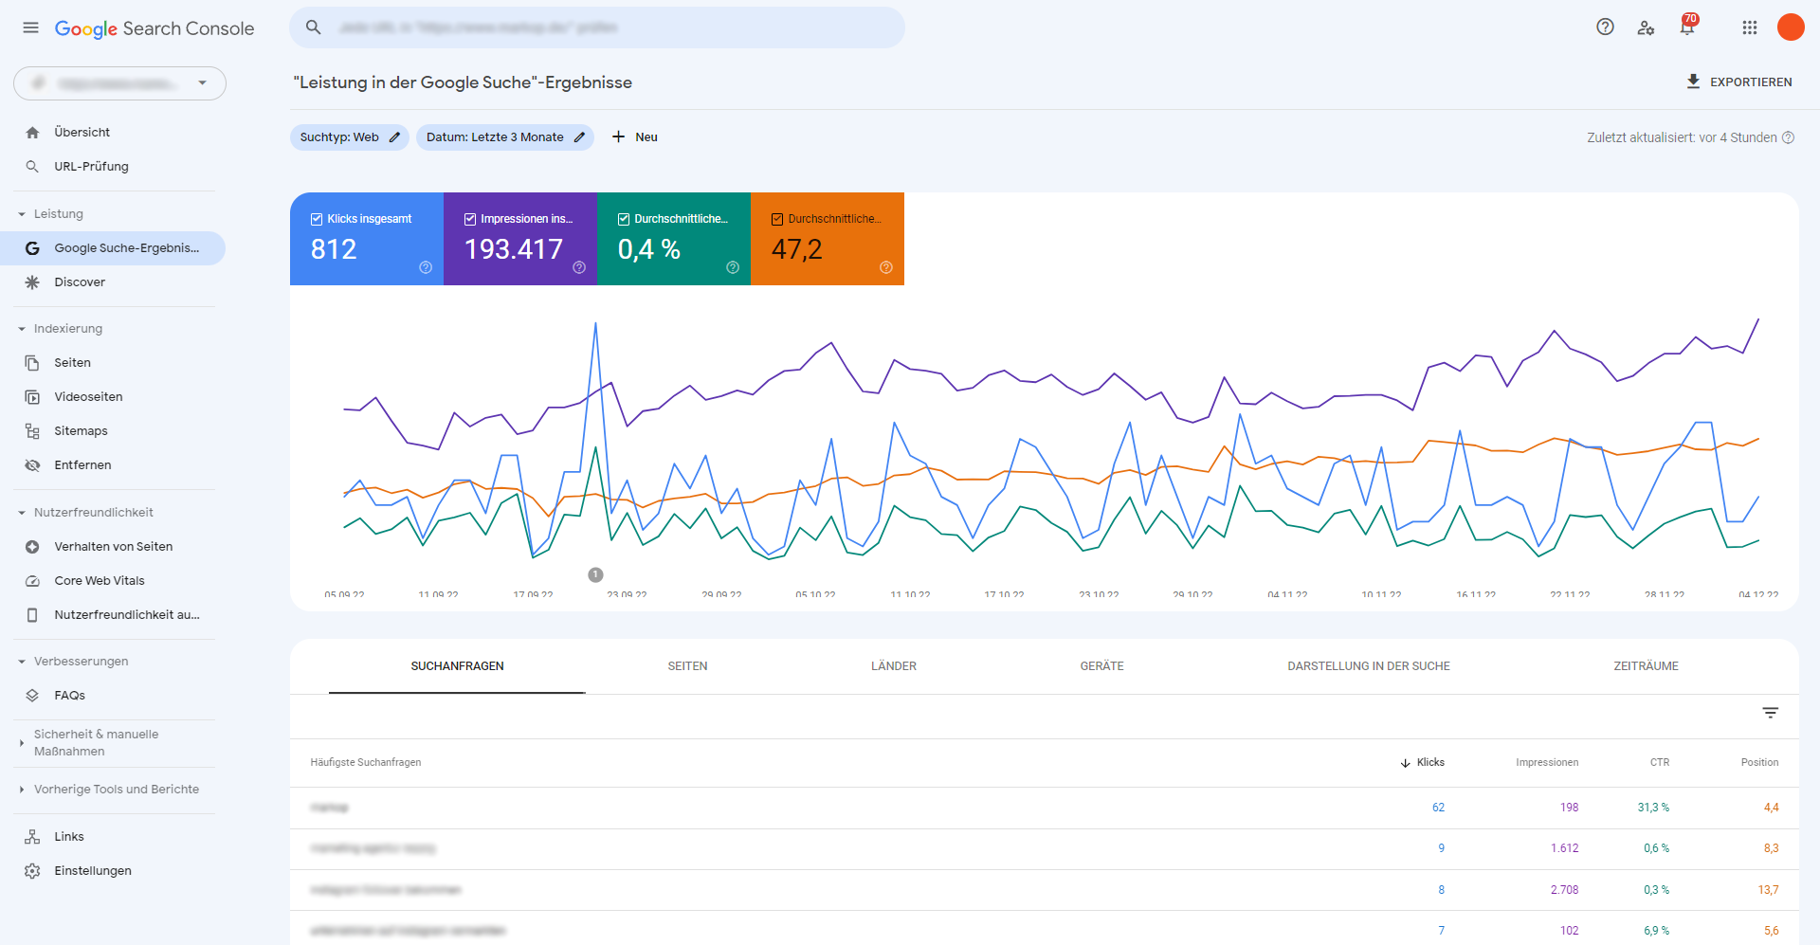Toggle the Durchschnittliche CTR metric checkbox
The height and width of the screenshot is (945, 1820).
[x=624, y=218]
